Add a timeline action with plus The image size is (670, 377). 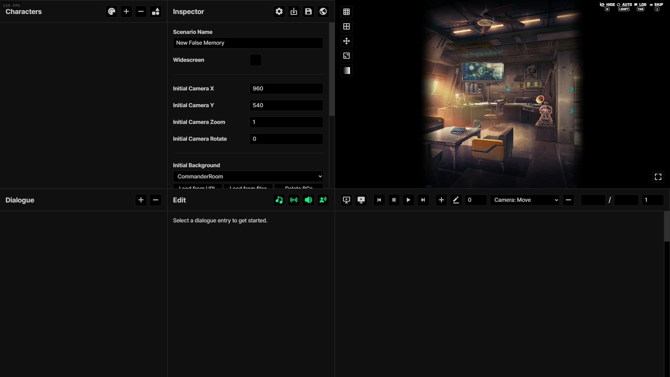(441, 200)
